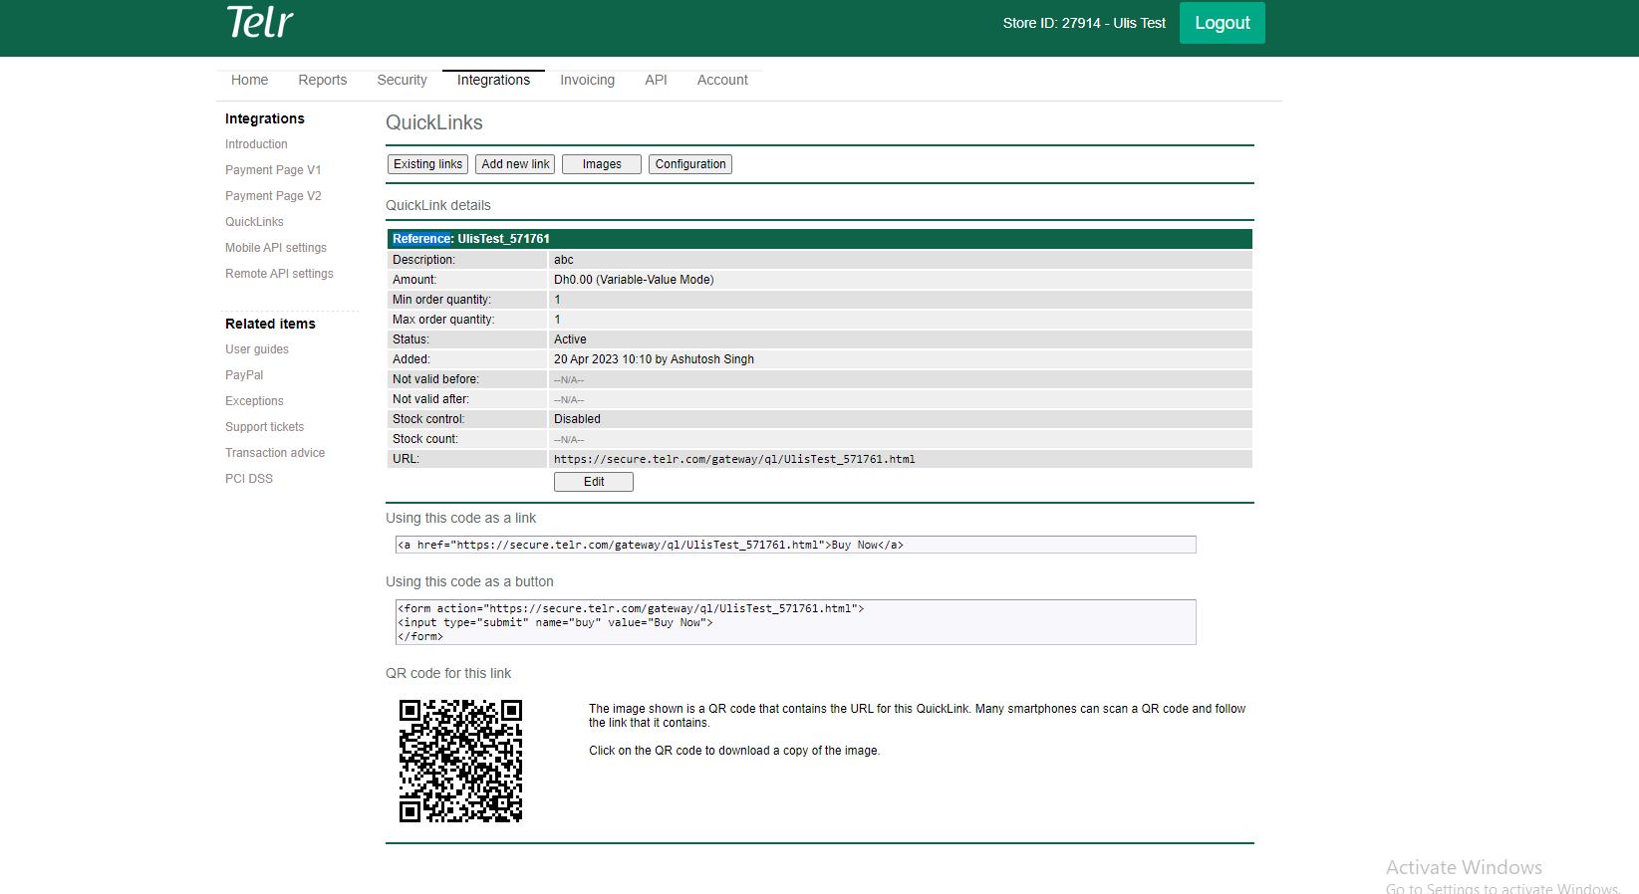1639x894 pixels.
Task: Open the Invoicing tab
Action: pyautogui.click(x=587, y=80)
